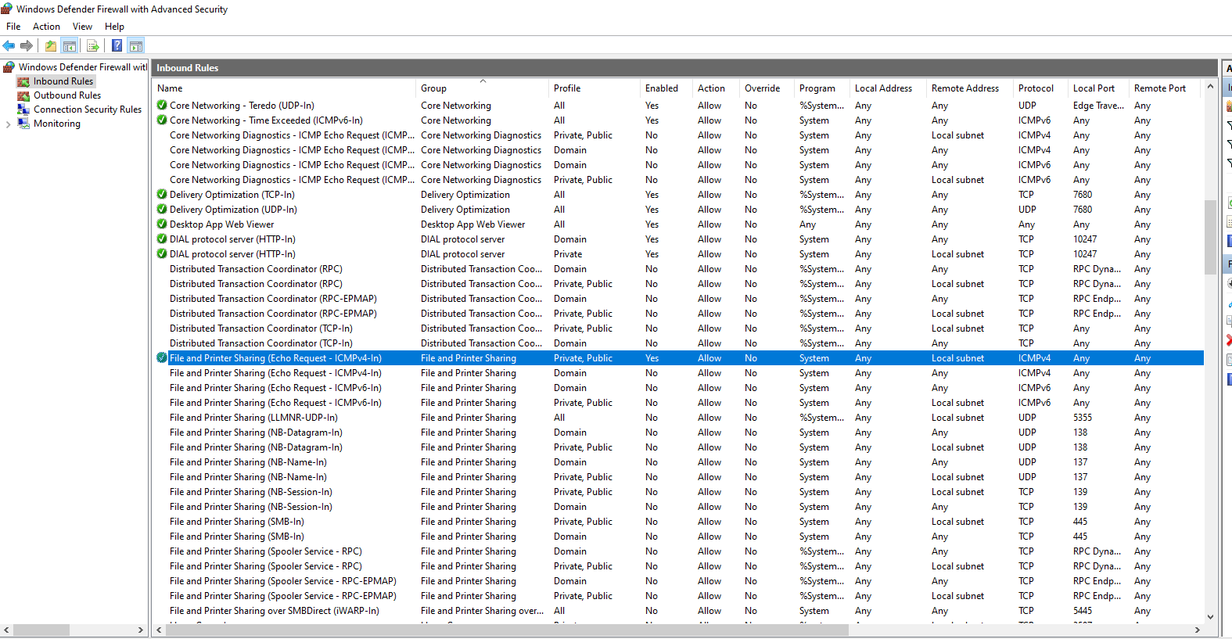Open the View menu
1232x639 pixels.
click(x=82, y=27)
